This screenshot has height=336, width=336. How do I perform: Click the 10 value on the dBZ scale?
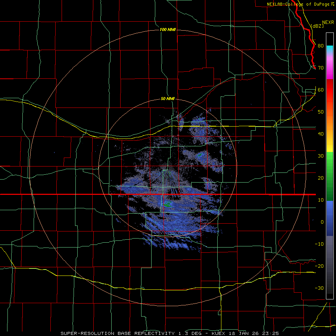pos(321,200)
